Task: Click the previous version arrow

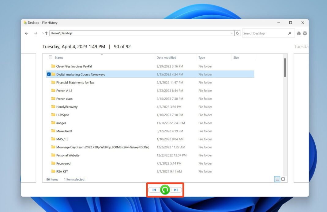Action: [x=154, y=190]
